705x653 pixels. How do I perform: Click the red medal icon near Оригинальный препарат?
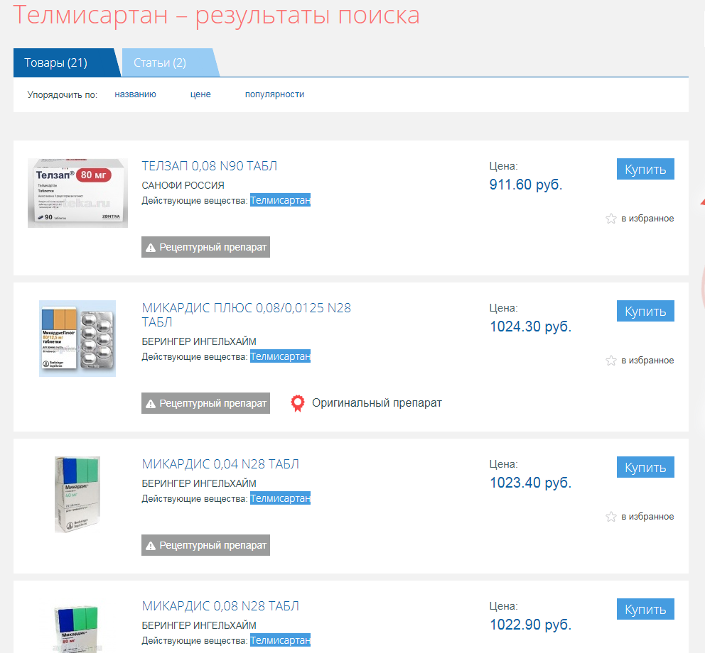[x=297, y=402]
